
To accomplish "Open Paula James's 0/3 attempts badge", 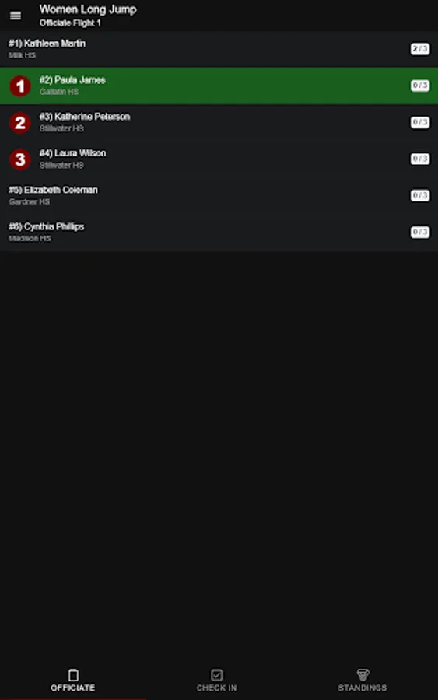I will (420, 86).
